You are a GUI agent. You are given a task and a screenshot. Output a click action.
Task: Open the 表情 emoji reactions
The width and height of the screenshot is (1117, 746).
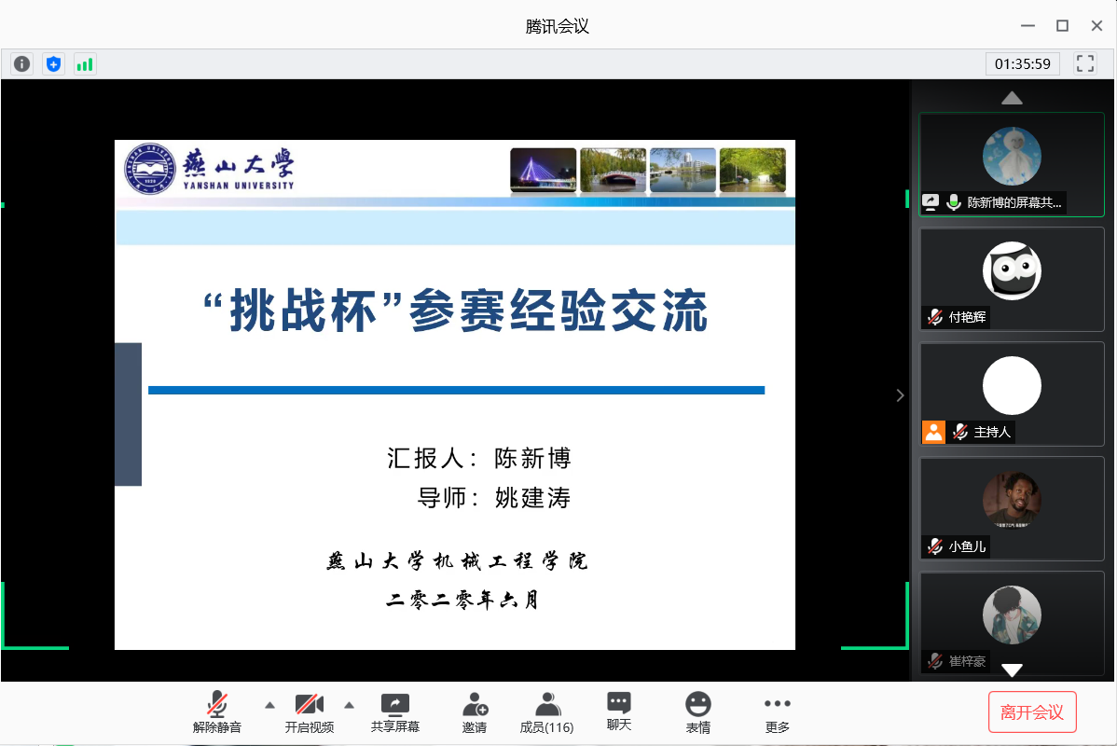click(697, 712)
